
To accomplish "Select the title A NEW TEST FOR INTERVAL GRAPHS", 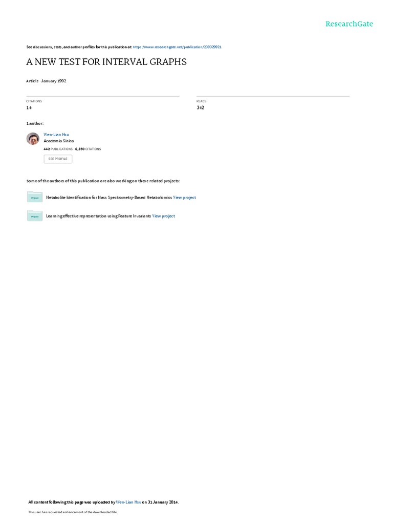I will [106, 62].
